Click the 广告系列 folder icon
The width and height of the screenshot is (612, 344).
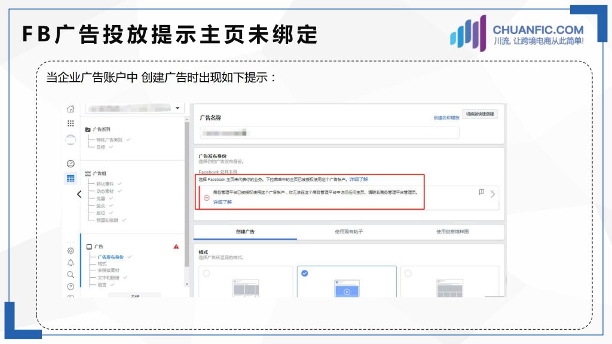(x=88, y=130)
